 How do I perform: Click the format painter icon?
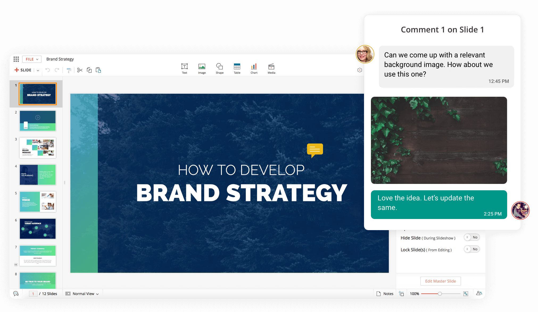[x=69, y=70]
